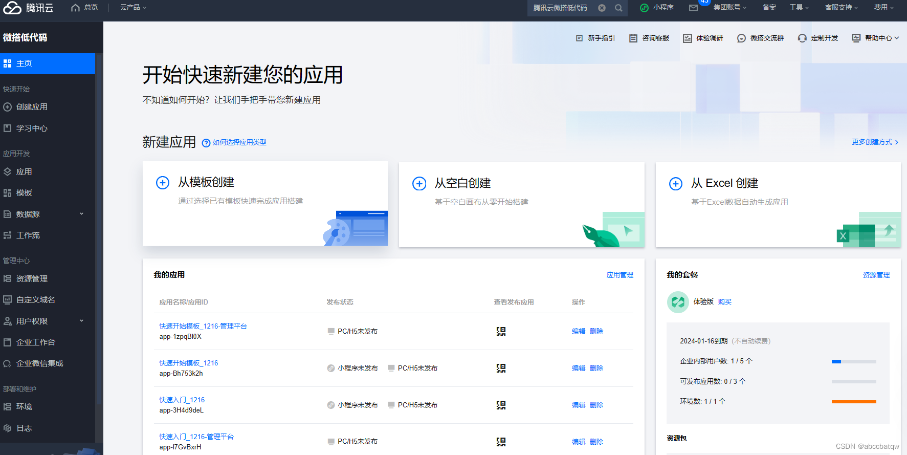Click the 从模板创建 card illustration

point(355,228)
